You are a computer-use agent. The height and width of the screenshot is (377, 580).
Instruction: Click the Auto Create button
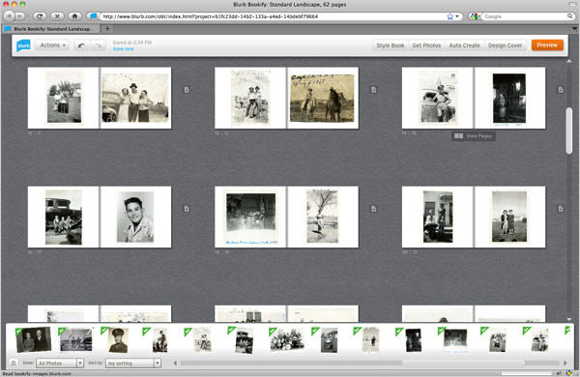coord(464,45)
